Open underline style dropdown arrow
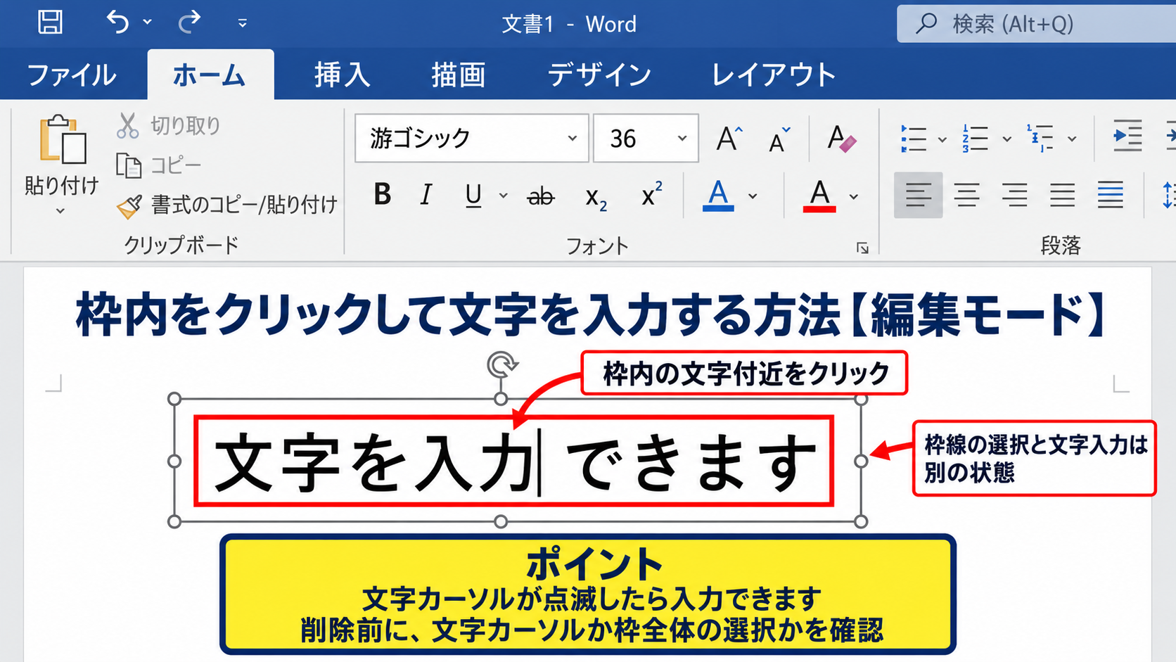Viewport: 1176px width, 662px height. pyautogui.click(x=504, y=196)
